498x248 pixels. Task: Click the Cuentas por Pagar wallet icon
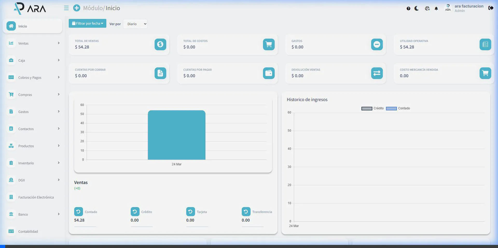tap(269, 73)
